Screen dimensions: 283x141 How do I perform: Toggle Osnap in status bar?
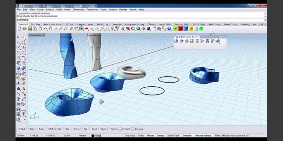(x=160, y=135)
